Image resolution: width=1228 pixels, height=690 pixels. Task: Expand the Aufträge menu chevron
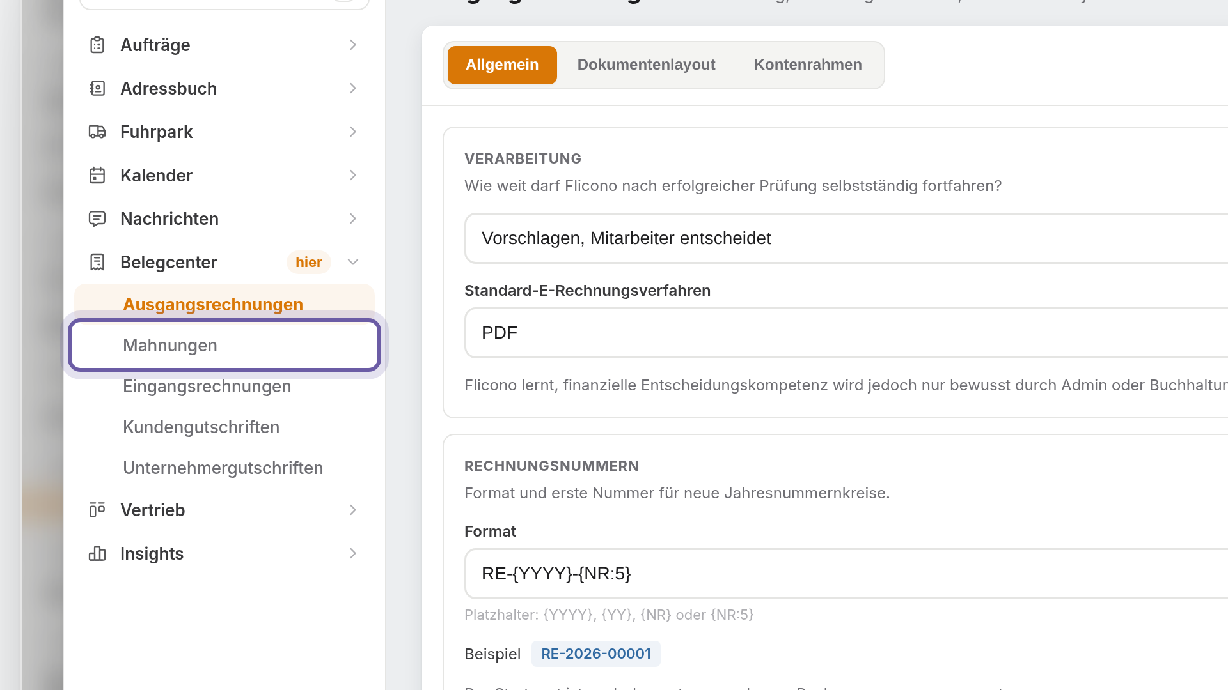353,45
